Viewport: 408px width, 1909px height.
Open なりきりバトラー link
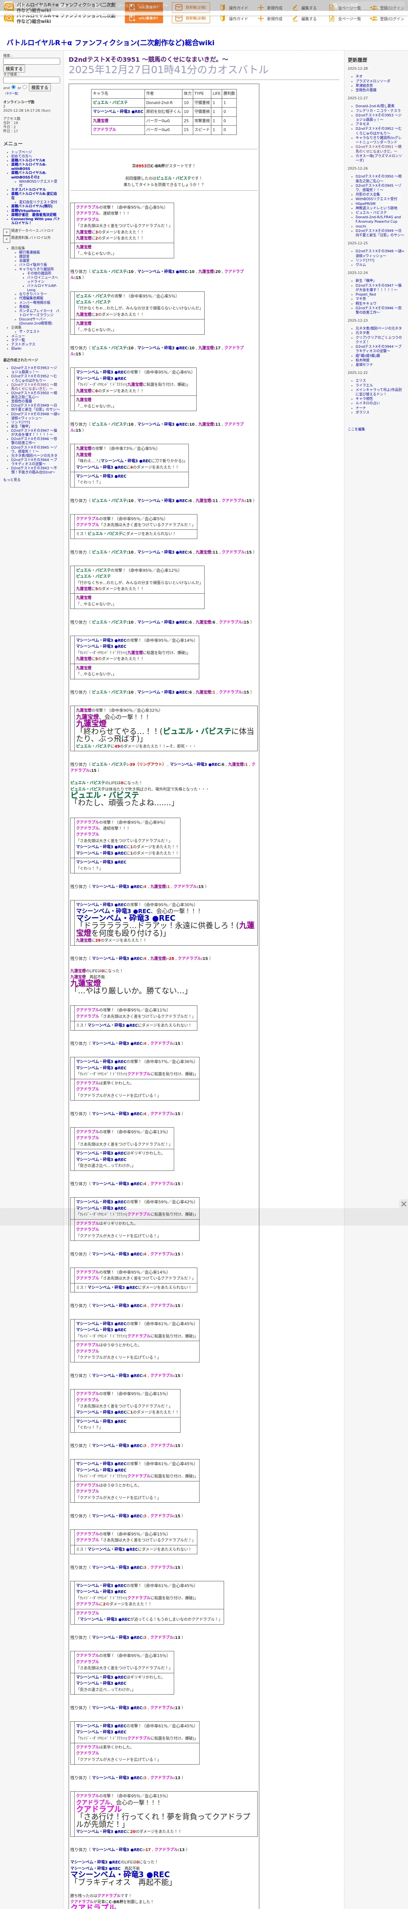(x=33, y=294)
